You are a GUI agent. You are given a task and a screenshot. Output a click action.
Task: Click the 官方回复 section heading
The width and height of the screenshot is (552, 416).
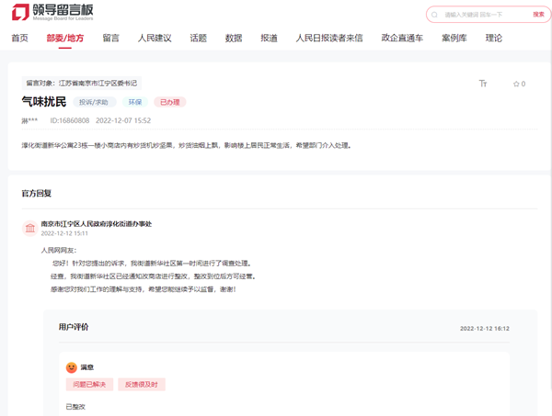[37, 193]
